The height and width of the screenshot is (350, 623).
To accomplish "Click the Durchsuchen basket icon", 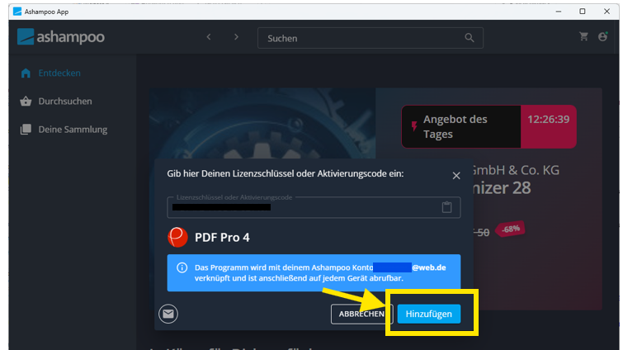I will [x=26, y=102].
